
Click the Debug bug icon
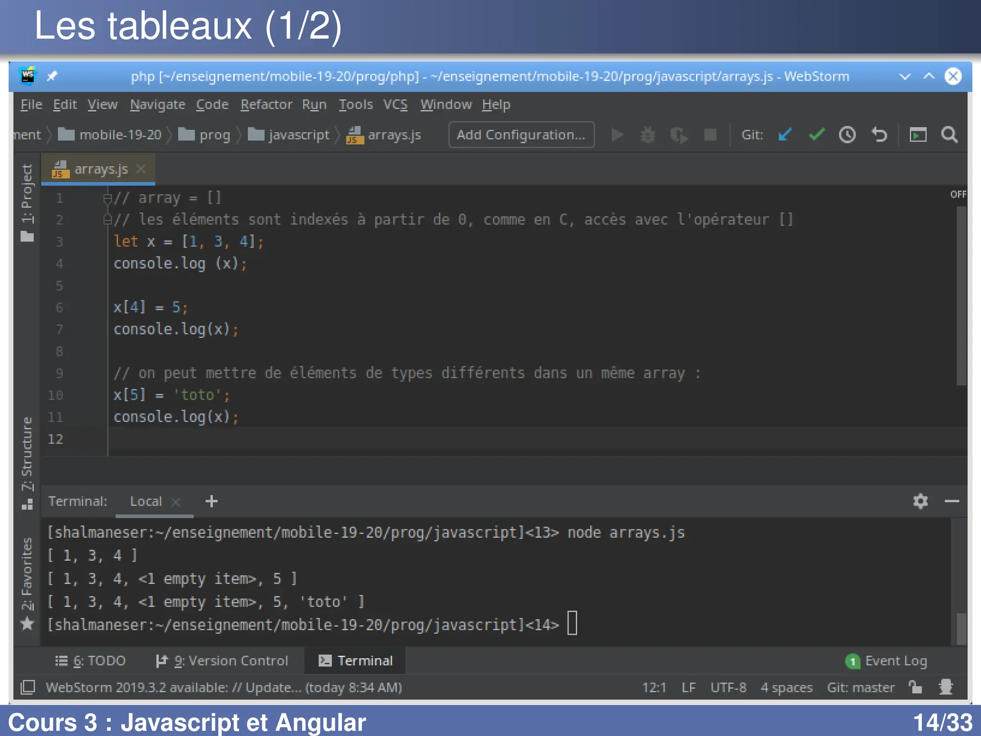[648, 135]
